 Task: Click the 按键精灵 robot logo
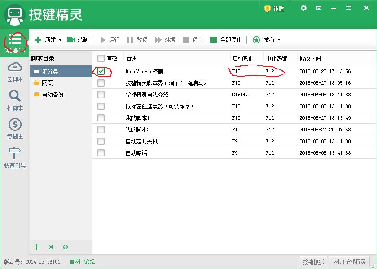click(15, 15)
